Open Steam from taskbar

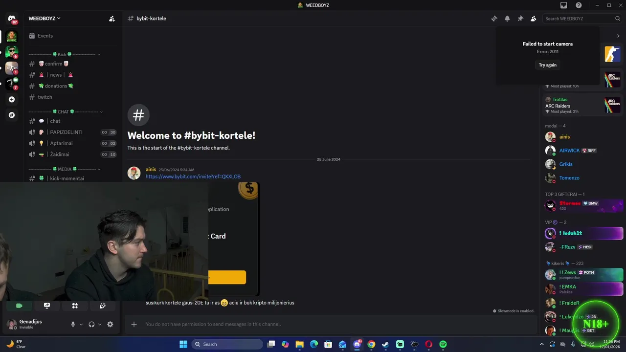click(385, 344)
